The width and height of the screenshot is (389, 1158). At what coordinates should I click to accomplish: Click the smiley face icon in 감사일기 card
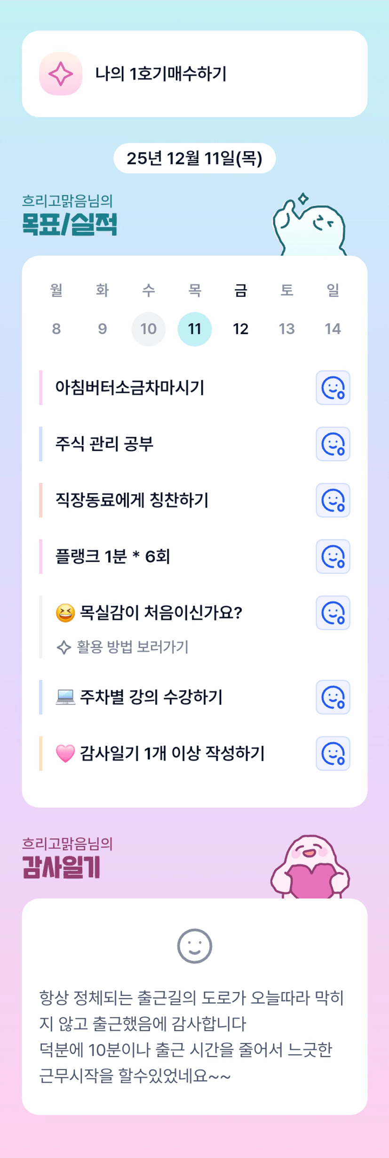tap(195, 946)
